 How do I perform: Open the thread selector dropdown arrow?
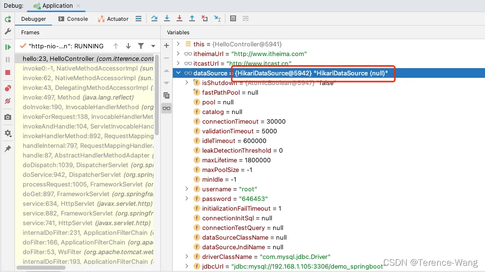[x=153, y=46]
